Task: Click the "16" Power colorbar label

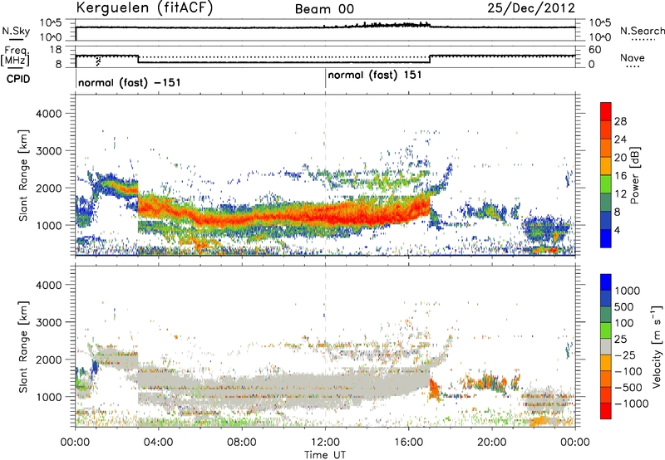Action: pos(620,176)
